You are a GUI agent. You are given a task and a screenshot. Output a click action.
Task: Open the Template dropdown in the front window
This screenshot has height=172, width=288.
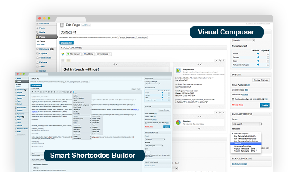tap(154, 146)
